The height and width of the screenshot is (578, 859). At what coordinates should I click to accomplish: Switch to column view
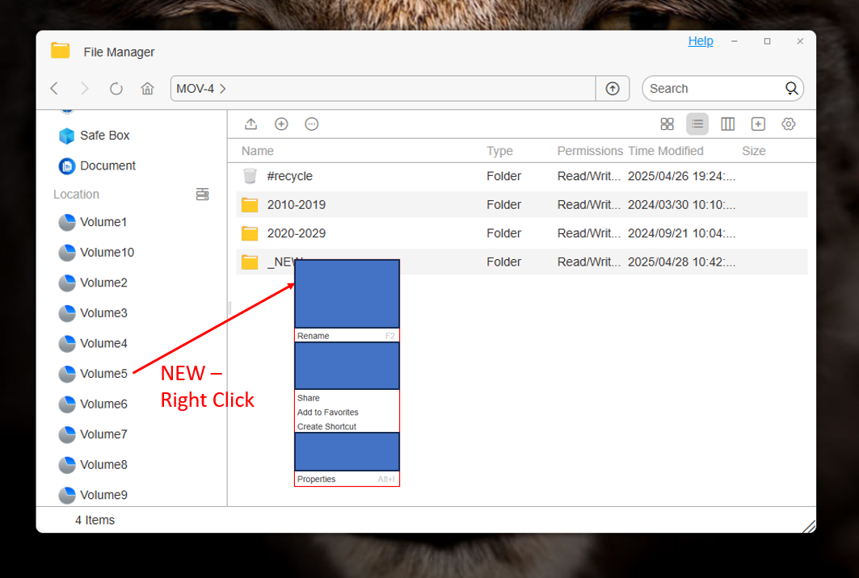(727, 124)
